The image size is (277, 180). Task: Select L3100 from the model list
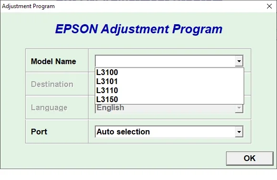pos(107,72)
